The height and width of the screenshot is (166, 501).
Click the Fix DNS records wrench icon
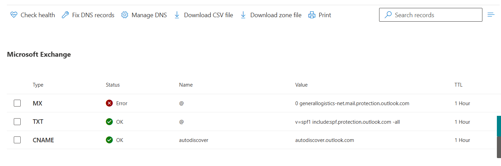65,15
